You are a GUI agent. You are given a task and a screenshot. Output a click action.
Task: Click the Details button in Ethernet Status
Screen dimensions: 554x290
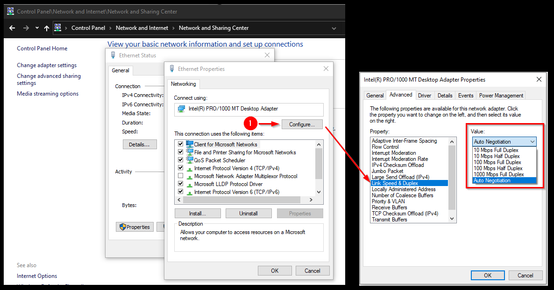point(140,145)
